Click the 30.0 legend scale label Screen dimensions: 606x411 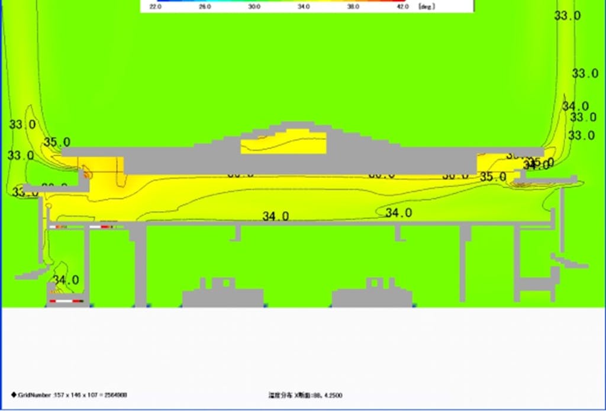pos(254,7)
